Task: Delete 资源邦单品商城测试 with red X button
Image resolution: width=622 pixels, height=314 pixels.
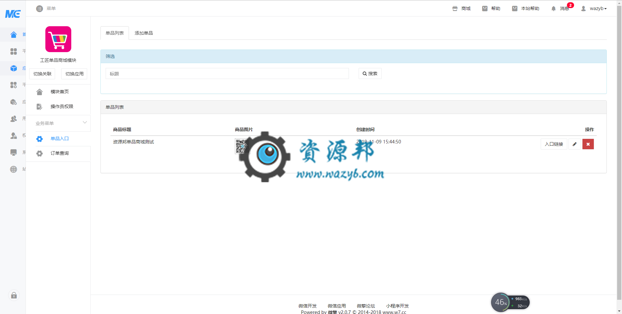Action: click(x=588, y=144)
